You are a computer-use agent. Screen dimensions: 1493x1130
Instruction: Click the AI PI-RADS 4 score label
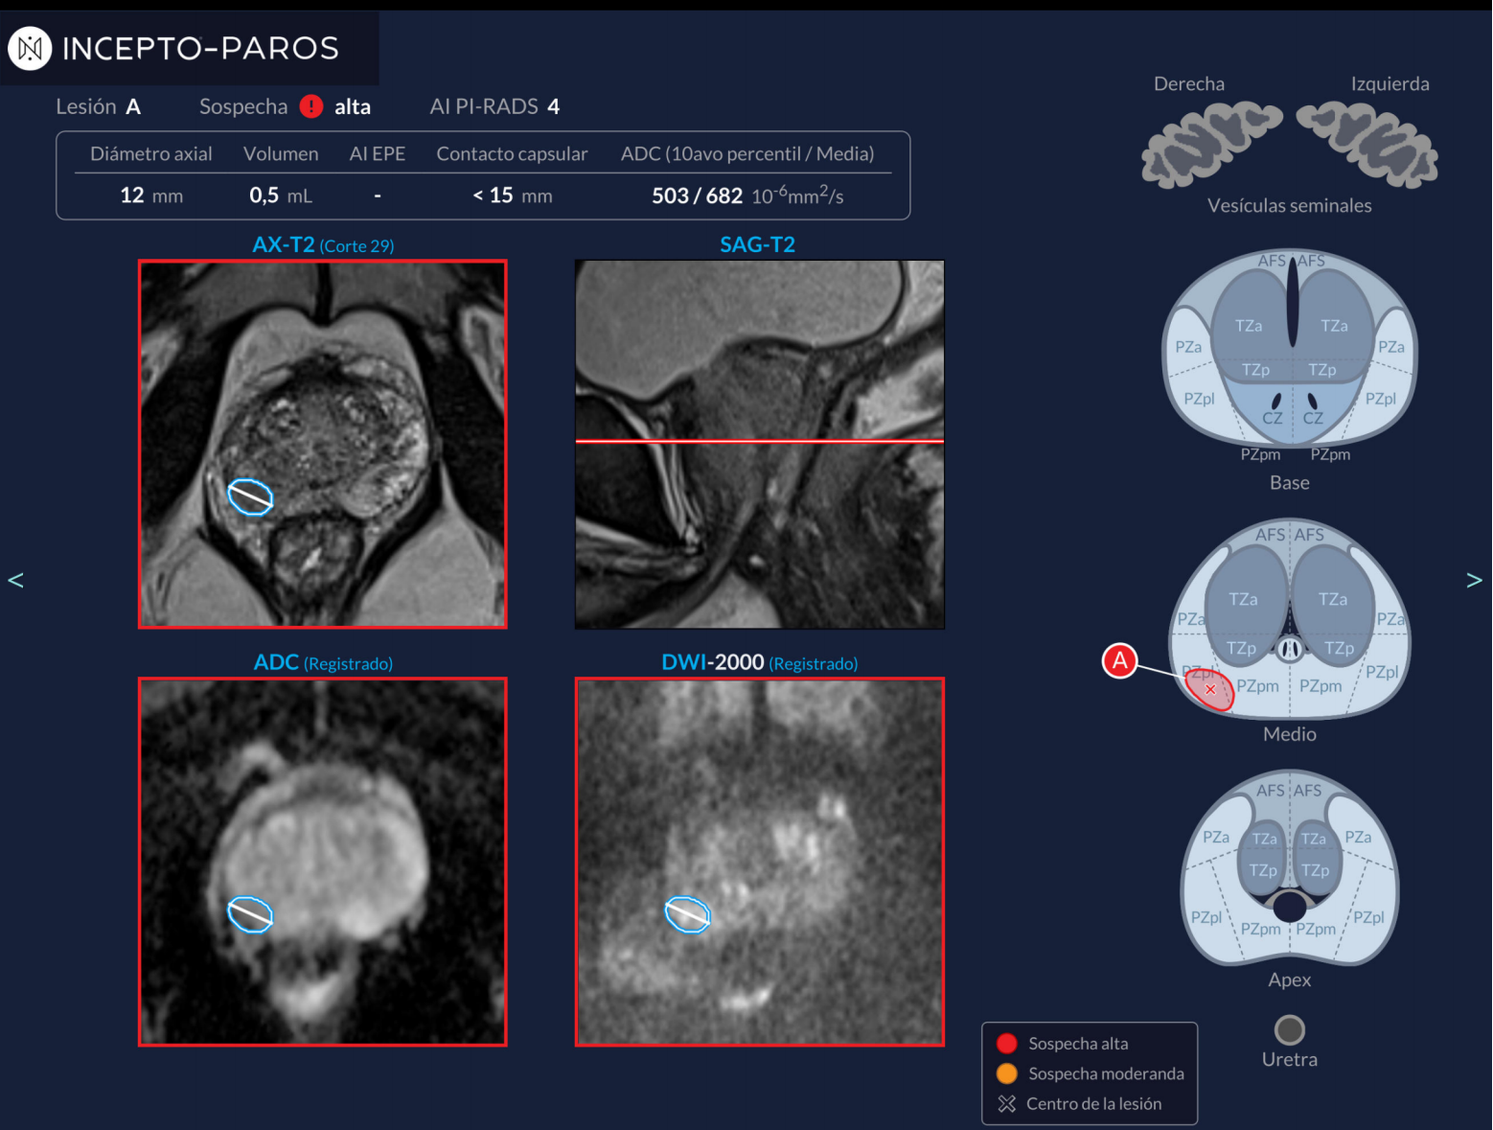(494, 106)
